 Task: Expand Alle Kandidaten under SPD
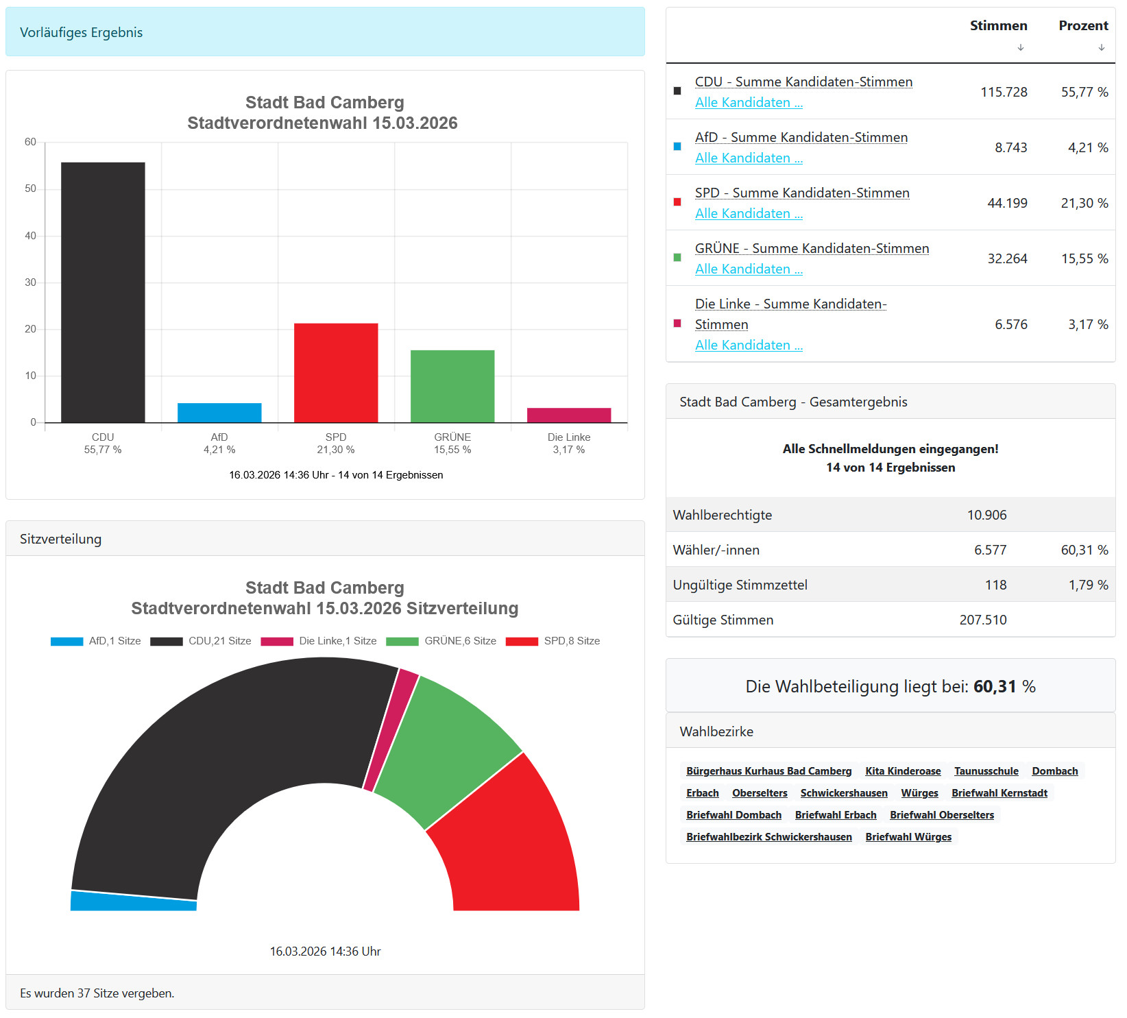pos(749,213)
